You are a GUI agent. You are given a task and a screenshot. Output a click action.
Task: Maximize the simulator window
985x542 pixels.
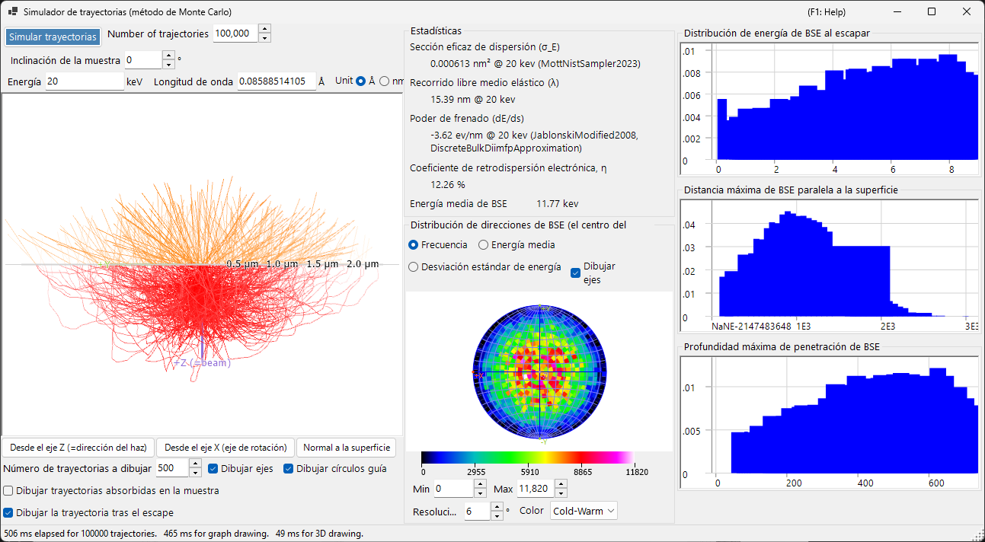click(932, 12)
